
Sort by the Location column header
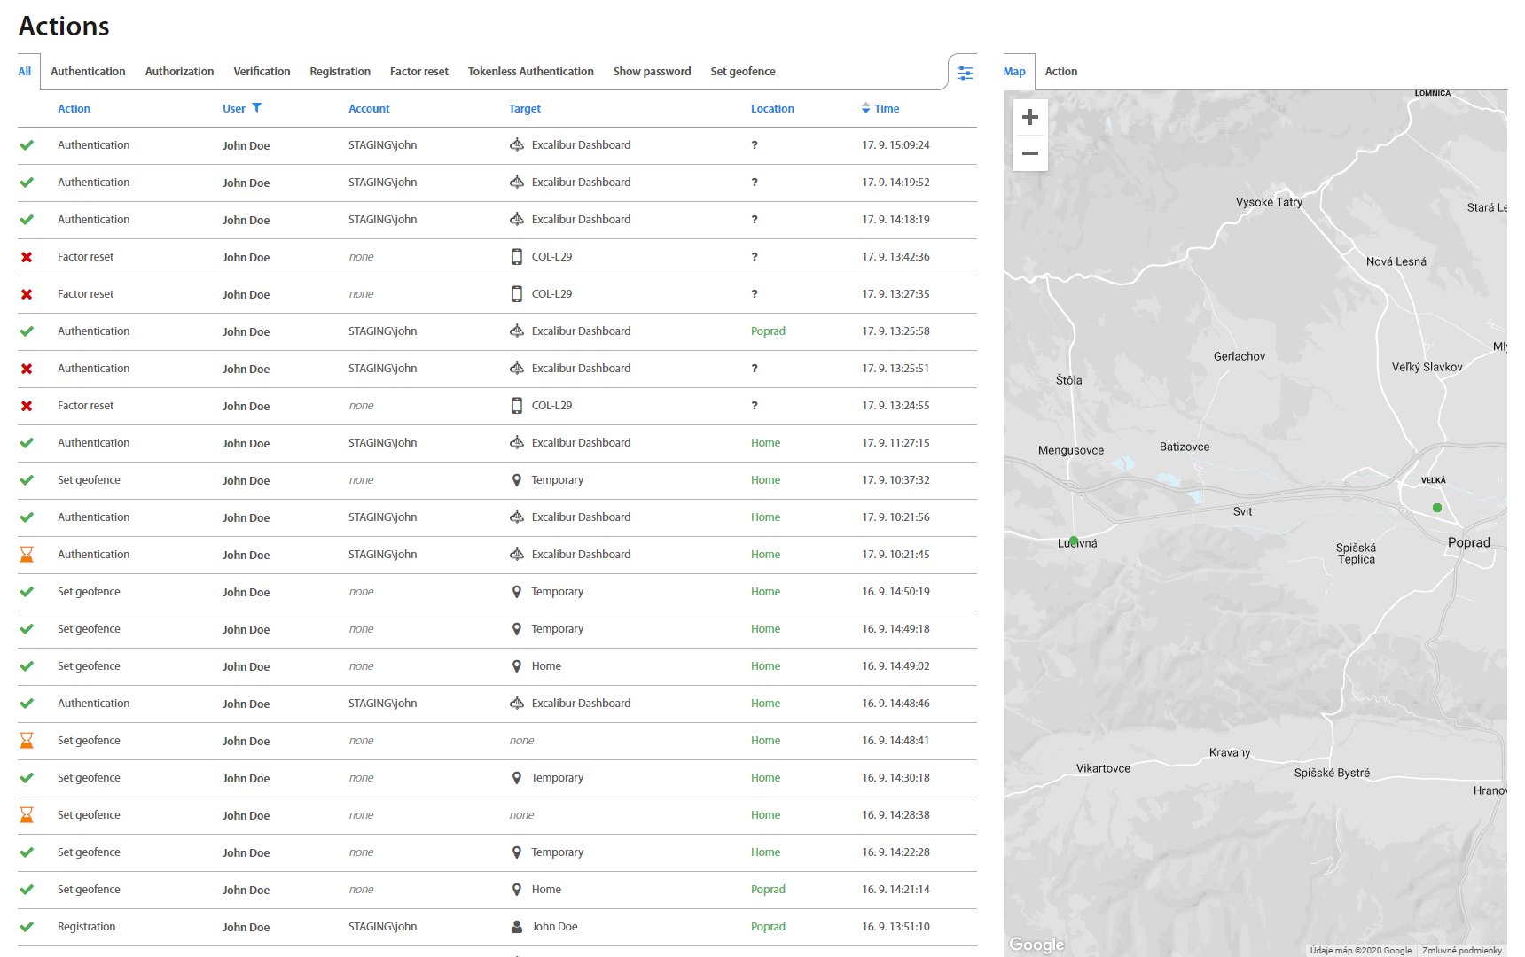(x=771, y=109)
